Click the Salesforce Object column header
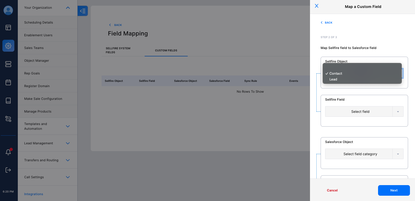The width and height of the screenshot is (415, 201). point(186,81)
